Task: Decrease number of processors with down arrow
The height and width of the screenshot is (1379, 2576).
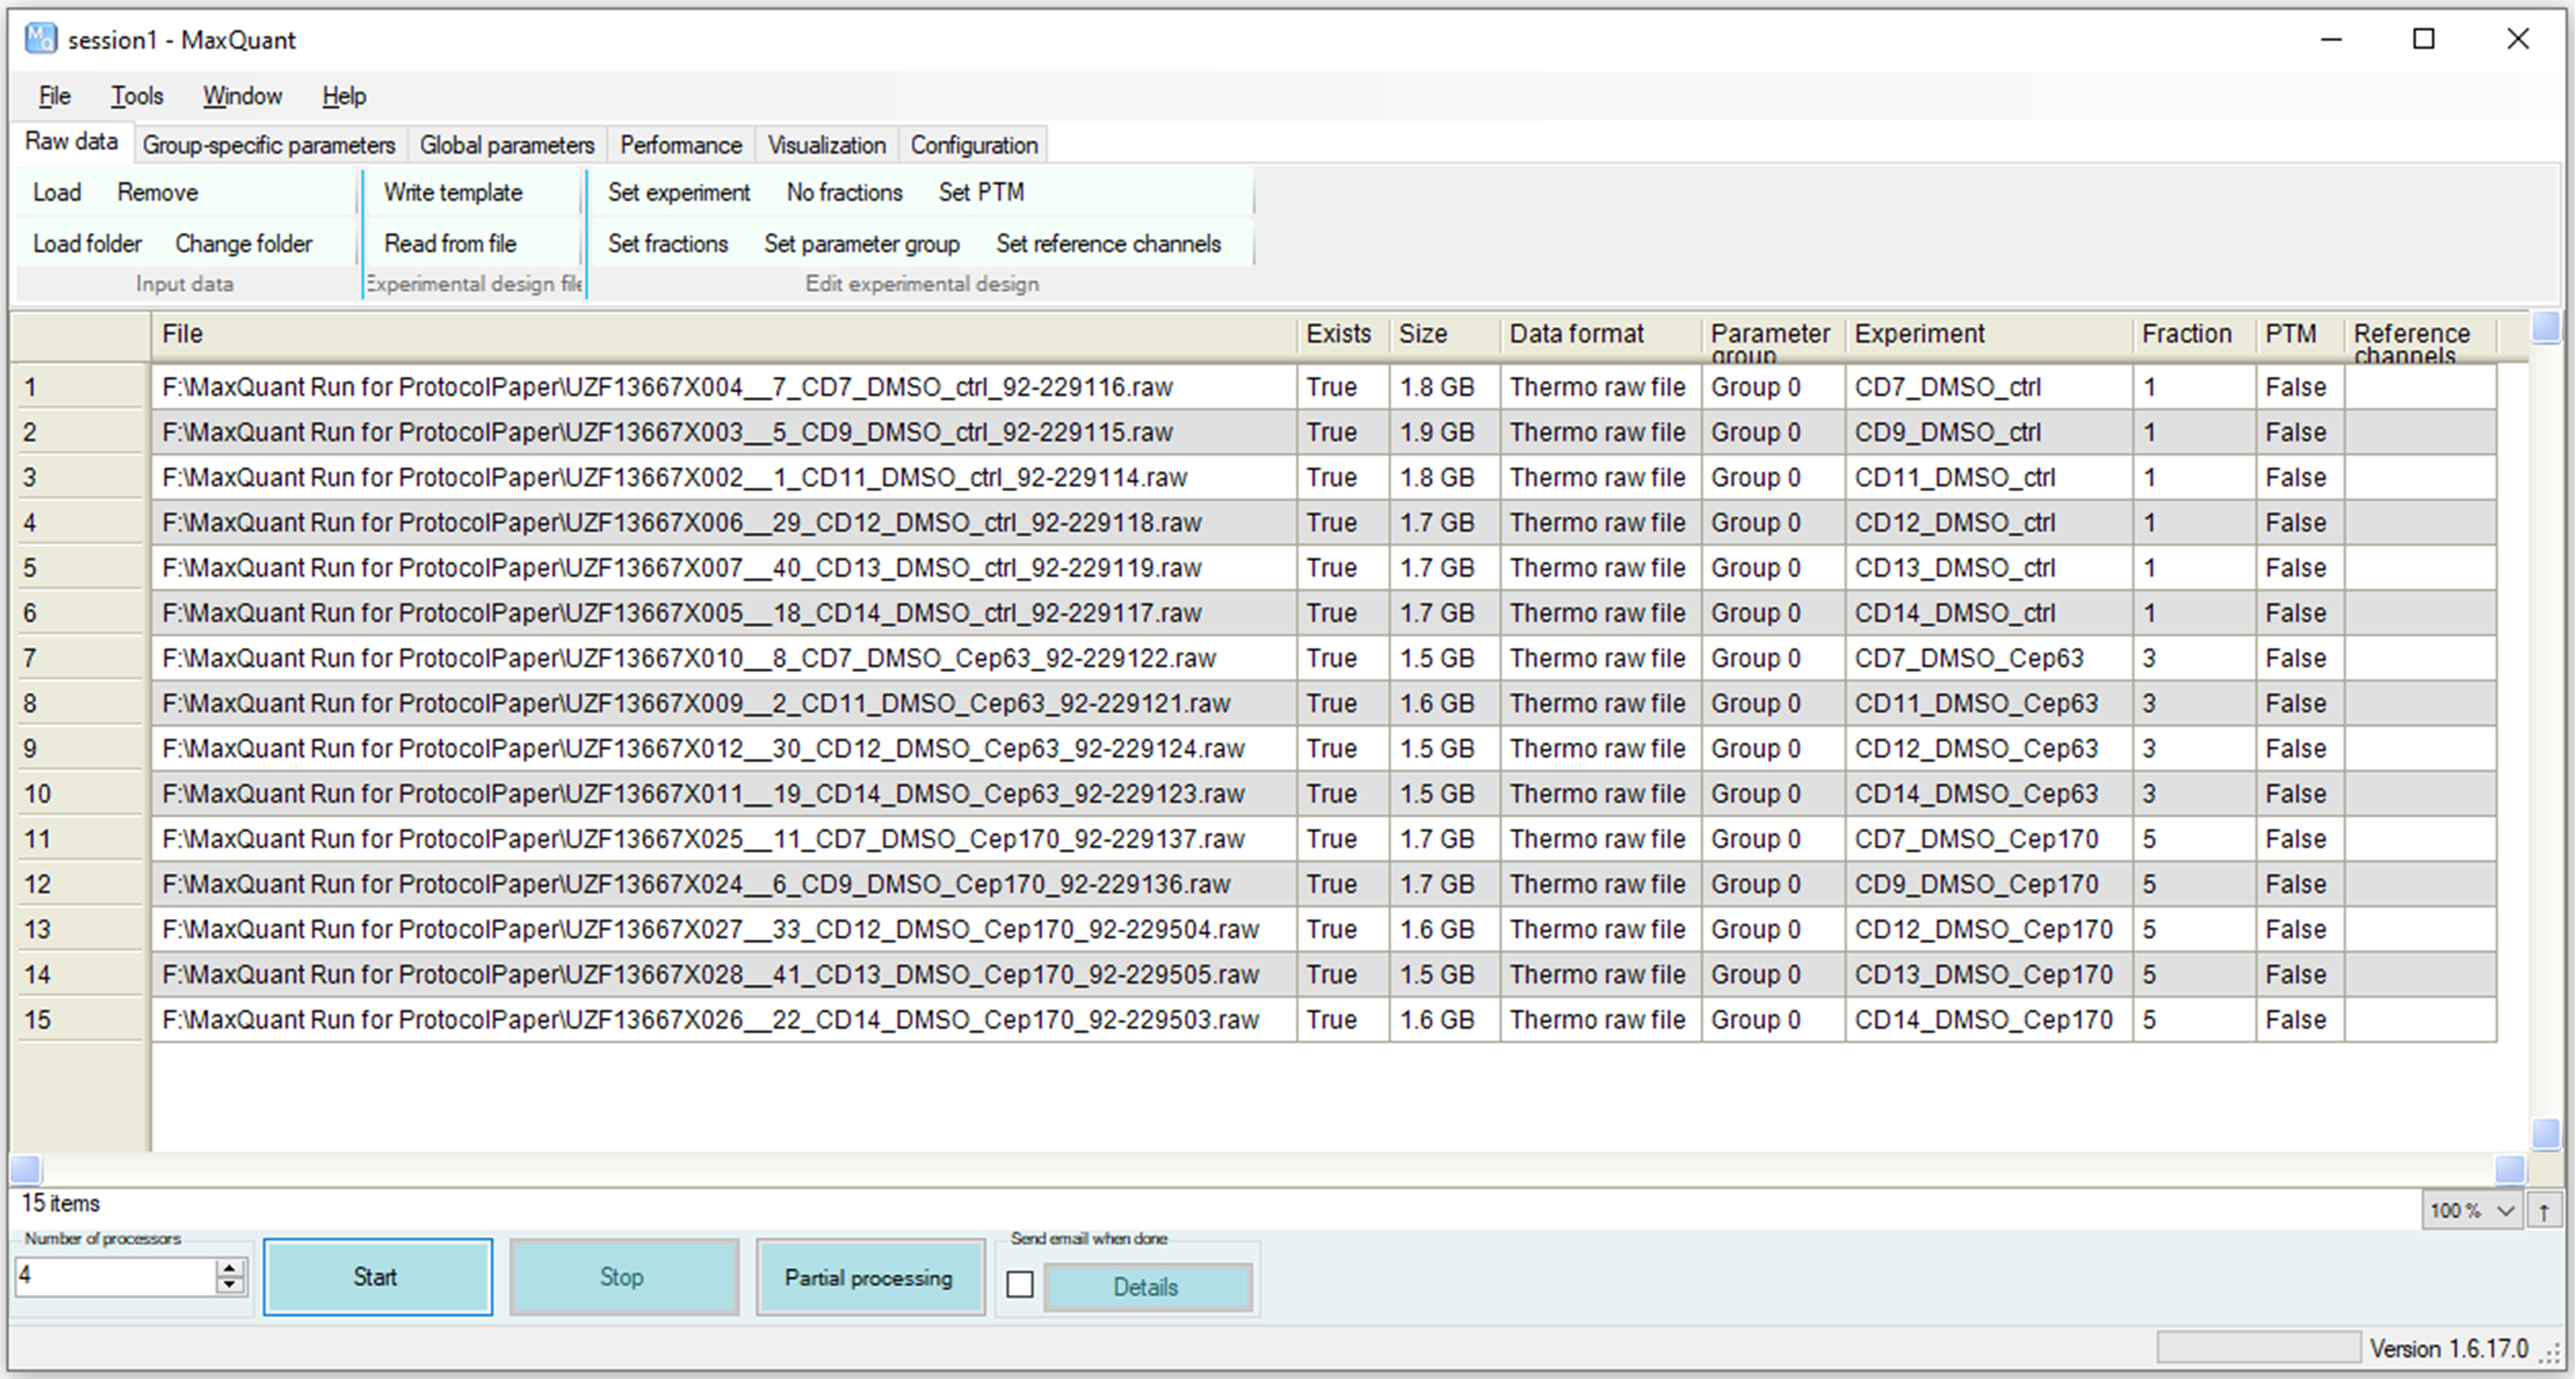Action: pos(230,1285)
